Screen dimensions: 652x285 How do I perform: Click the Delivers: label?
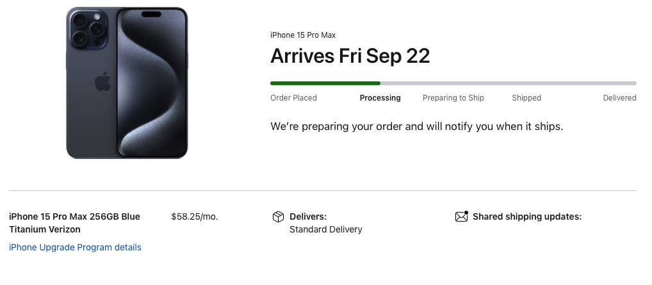pyautogui.click(x=308, y=216)
